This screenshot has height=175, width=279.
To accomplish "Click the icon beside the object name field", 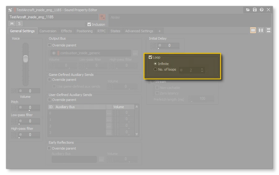I will point(102,17).
